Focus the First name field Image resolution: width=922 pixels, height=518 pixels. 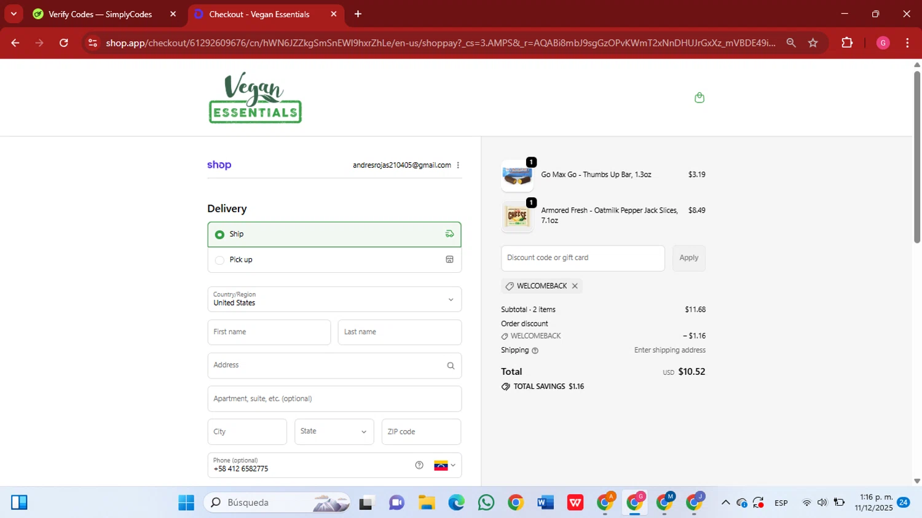click(x=269, y=332)
